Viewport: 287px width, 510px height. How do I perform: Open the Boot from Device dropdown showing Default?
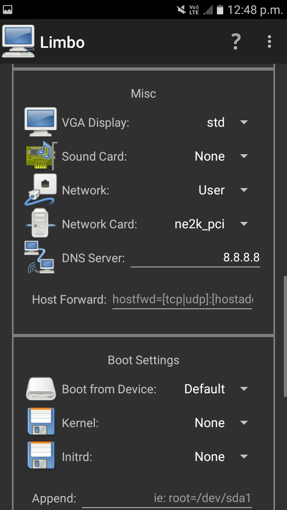point(216,389)
